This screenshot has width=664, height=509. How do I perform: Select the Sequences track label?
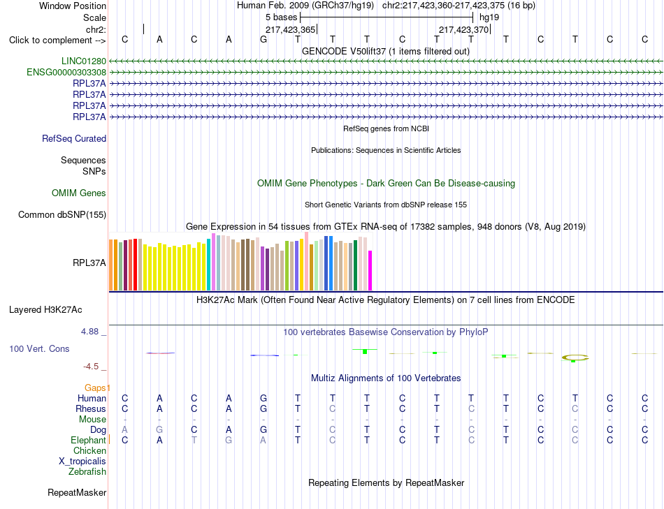[83, 161]
